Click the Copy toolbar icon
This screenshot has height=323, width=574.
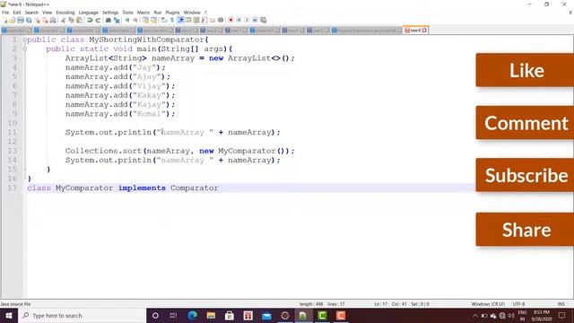pos(72,20)
